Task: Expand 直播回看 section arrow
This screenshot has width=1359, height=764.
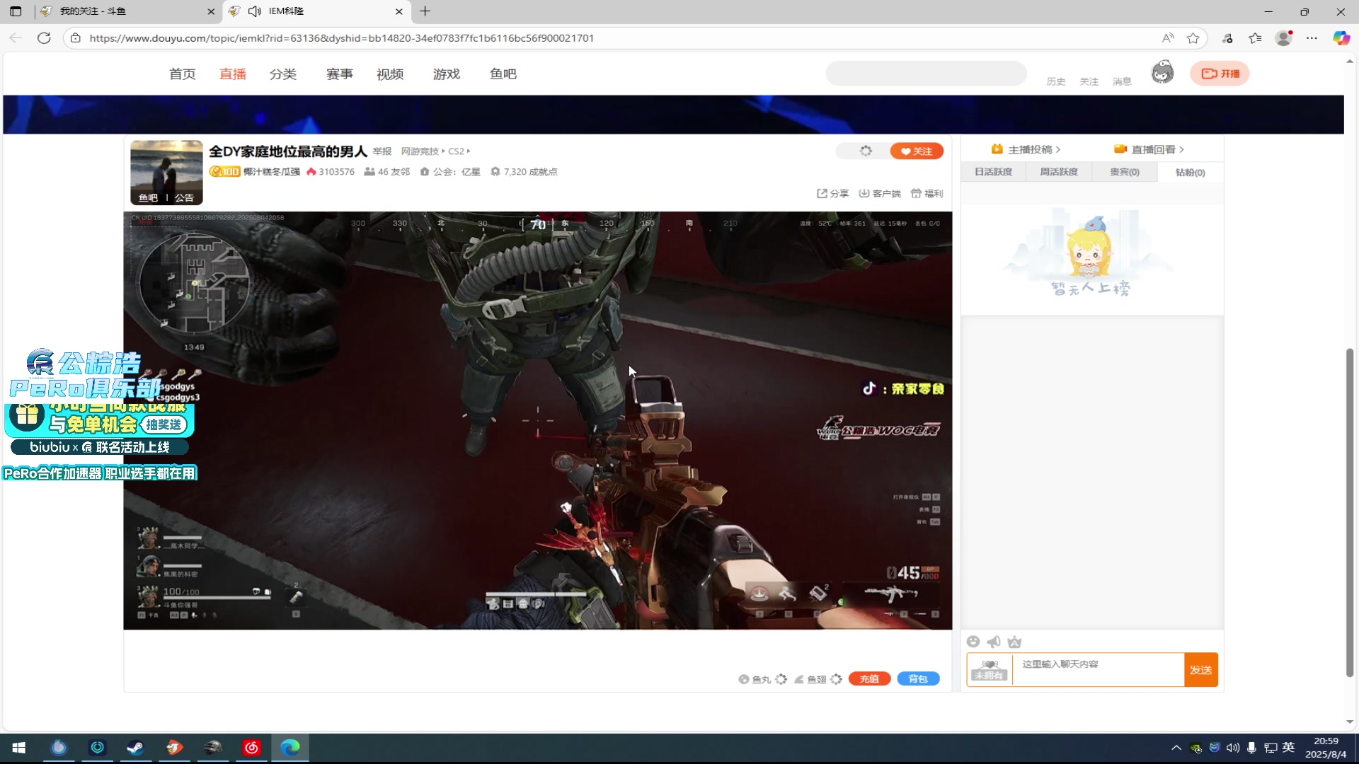Action: (x=1181, y=149)
